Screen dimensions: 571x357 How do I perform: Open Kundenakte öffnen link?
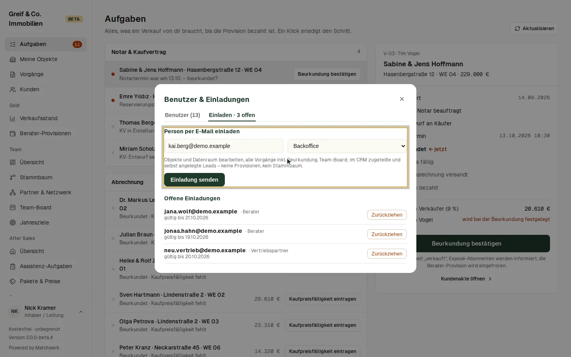pos(467,279)
